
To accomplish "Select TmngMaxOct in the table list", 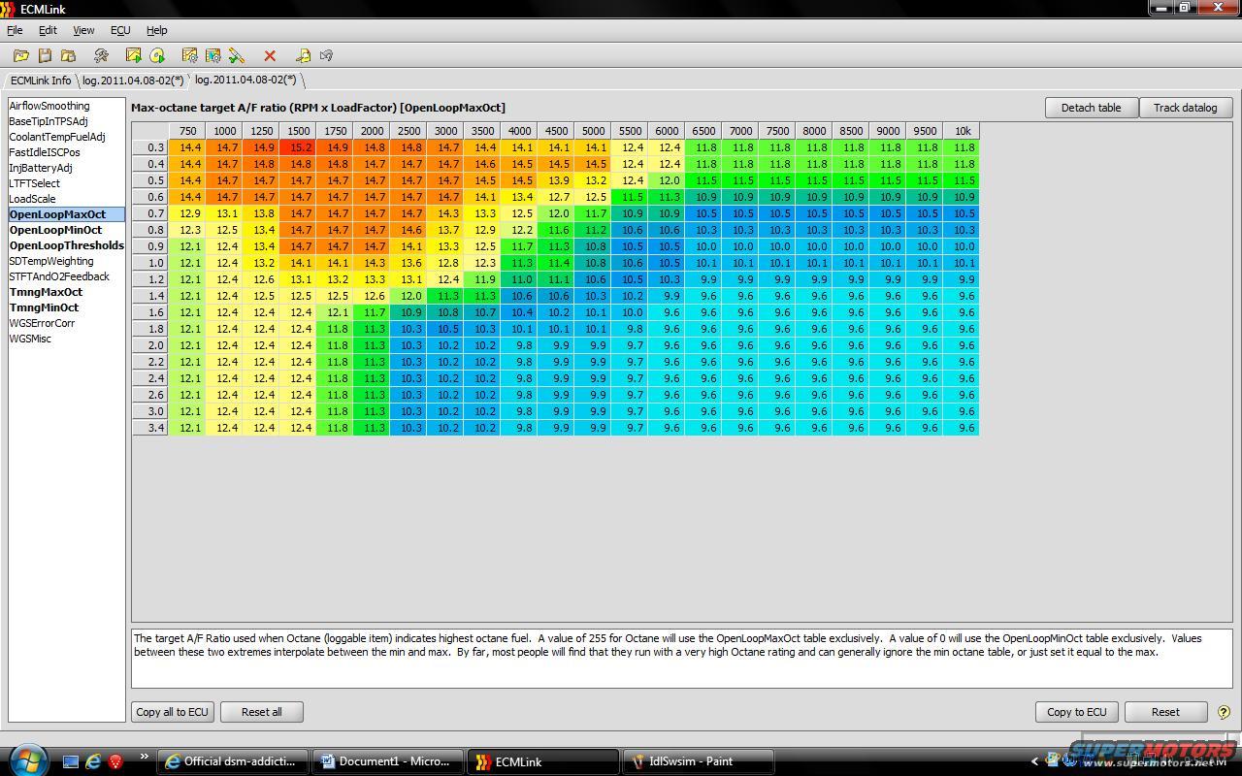I will pyautogui.click(x=46, y=292).
